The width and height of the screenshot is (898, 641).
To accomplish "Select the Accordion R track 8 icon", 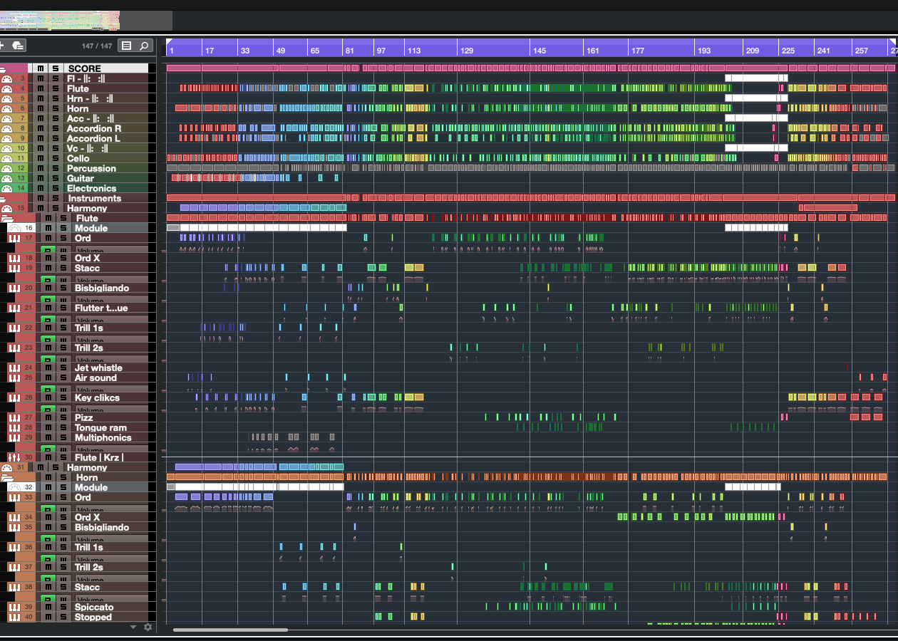I will click(7, 129).
